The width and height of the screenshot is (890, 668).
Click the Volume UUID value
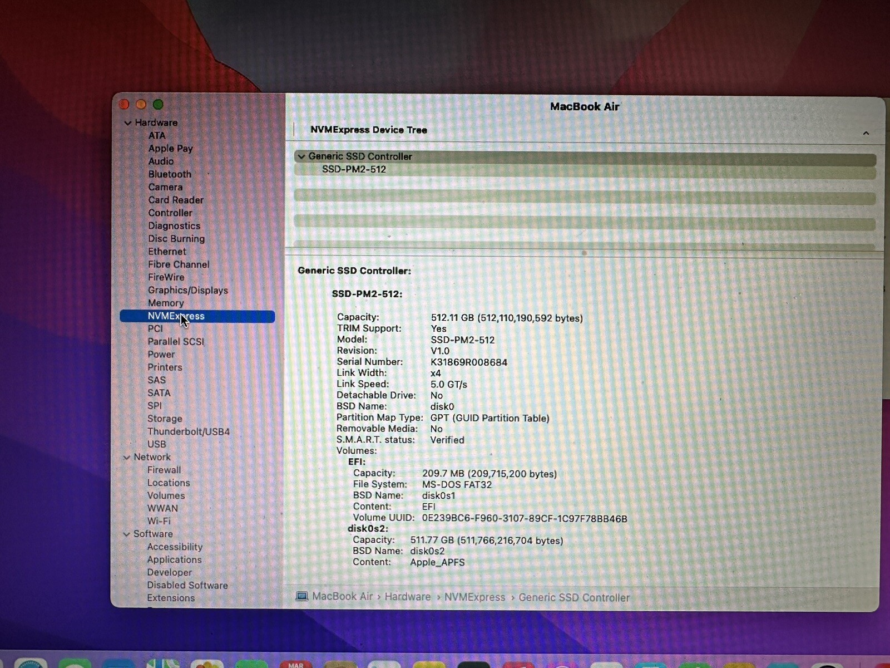[x=525, y=519]
